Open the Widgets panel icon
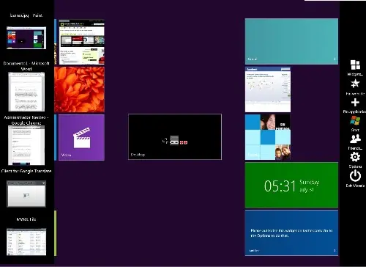Image resolution: width=366 pixels, height=267 pixels. (355, 65)
